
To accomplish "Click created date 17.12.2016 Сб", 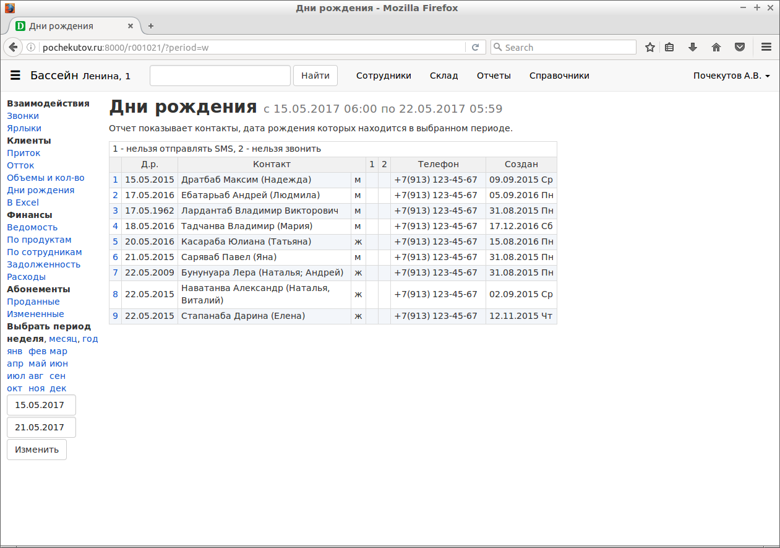I will tap(521, 226).
